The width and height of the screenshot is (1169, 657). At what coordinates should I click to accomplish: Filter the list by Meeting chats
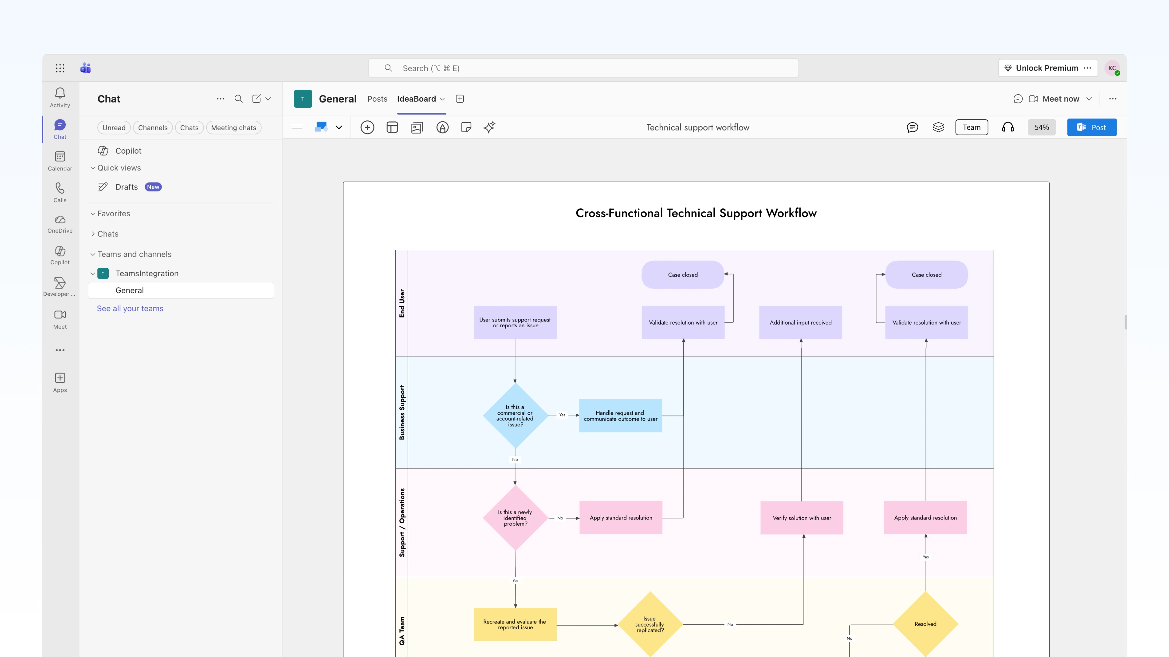234,128
